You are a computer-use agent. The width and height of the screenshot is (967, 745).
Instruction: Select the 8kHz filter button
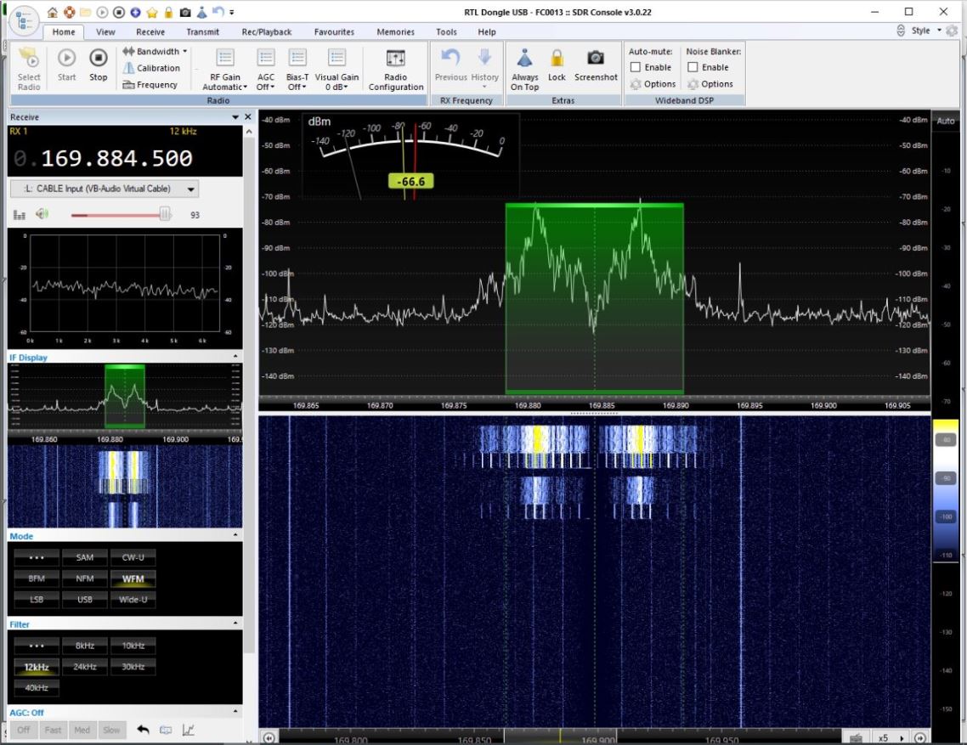point(84,646)
